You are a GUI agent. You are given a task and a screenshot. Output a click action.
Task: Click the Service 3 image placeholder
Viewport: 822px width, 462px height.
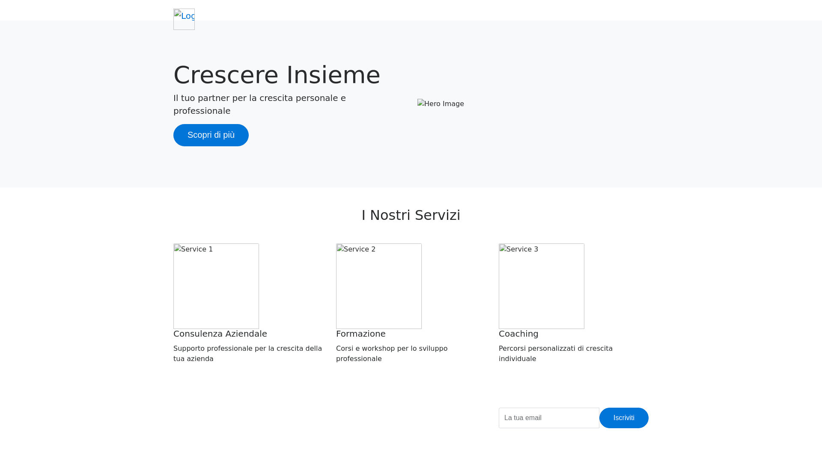pyautogui.click(x=541, y=286)
